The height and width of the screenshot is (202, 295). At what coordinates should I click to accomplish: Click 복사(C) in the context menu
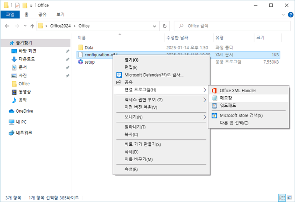click(x=161, y=134)
